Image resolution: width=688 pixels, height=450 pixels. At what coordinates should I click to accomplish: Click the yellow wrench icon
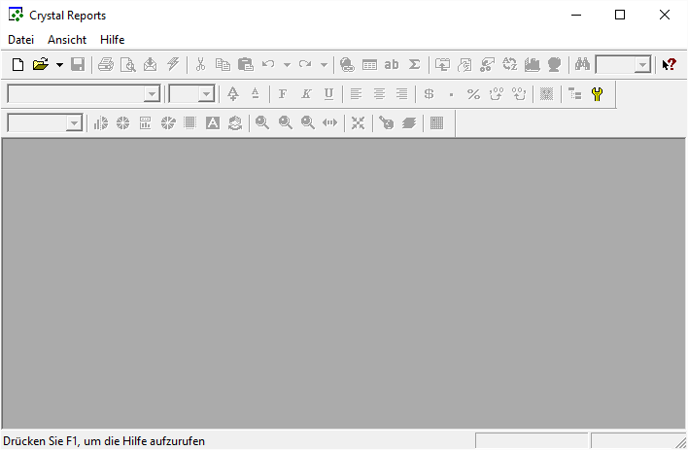[598, 94]
